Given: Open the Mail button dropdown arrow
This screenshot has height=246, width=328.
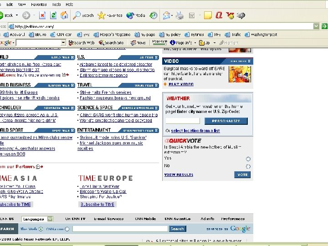Looking at the screenshot, I should click(x=172, y=15).
